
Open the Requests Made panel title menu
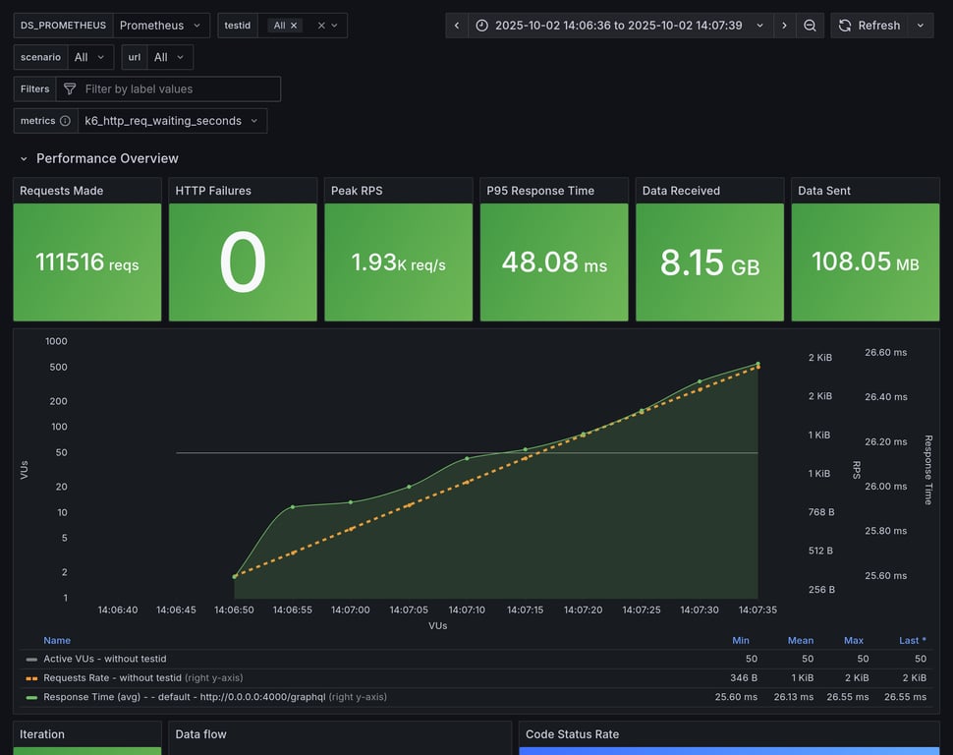62,191
